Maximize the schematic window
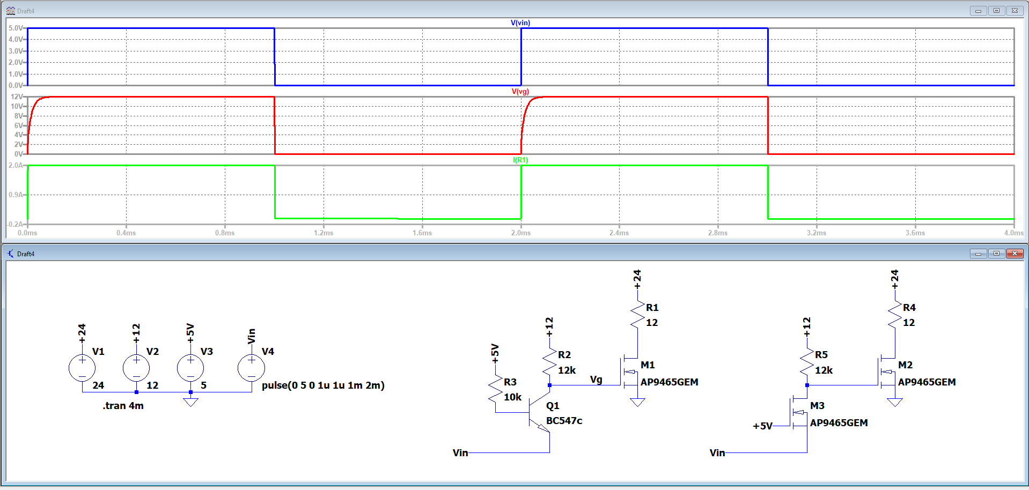This screenshot has height=490, width=1029. pos(996,254)
